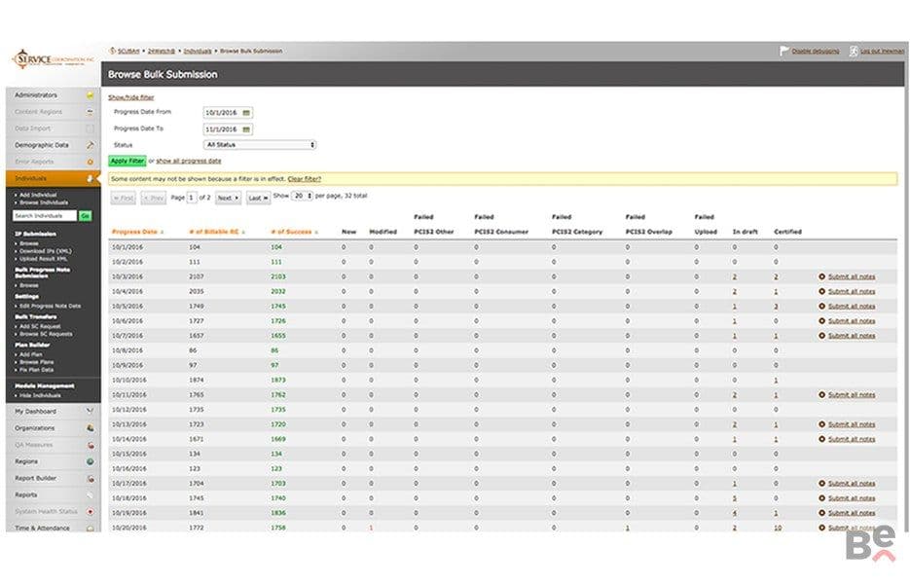The width and height of the screenshot is (910, 584).
Task: Open Individuals in the sidebar menu
Action: [53, 179]
